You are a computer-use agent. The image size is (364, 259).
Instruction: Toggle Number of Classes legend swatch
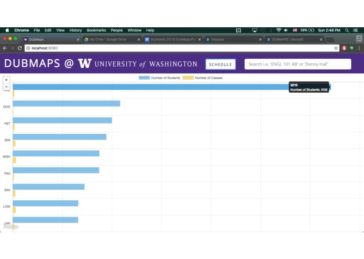(x=188, y=78)
